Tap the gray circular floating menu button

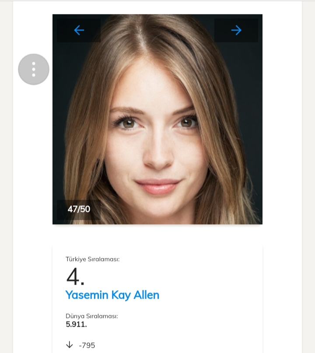click(34, 69)
